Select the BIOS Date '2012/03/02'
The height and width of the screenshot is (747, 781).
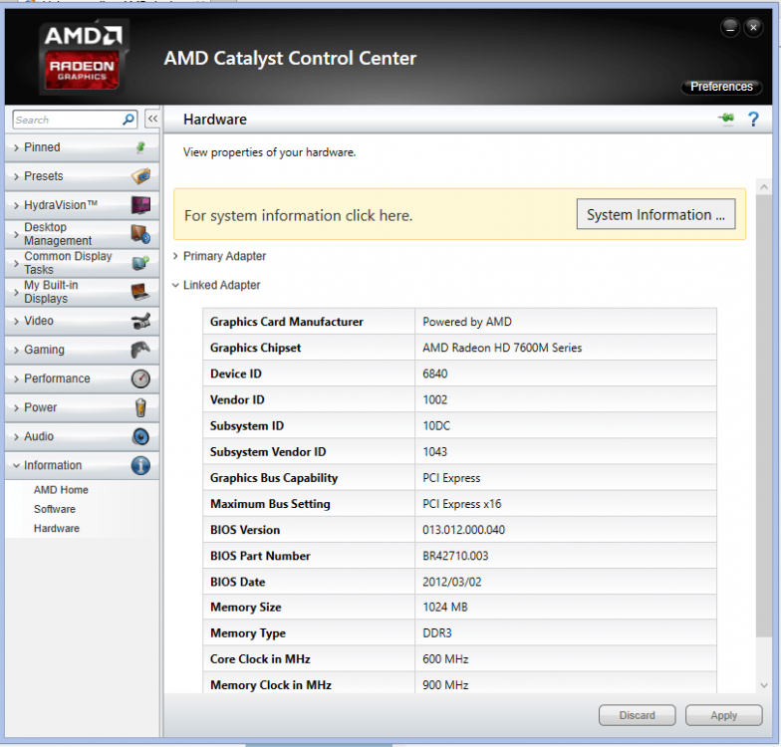(452, 582)
